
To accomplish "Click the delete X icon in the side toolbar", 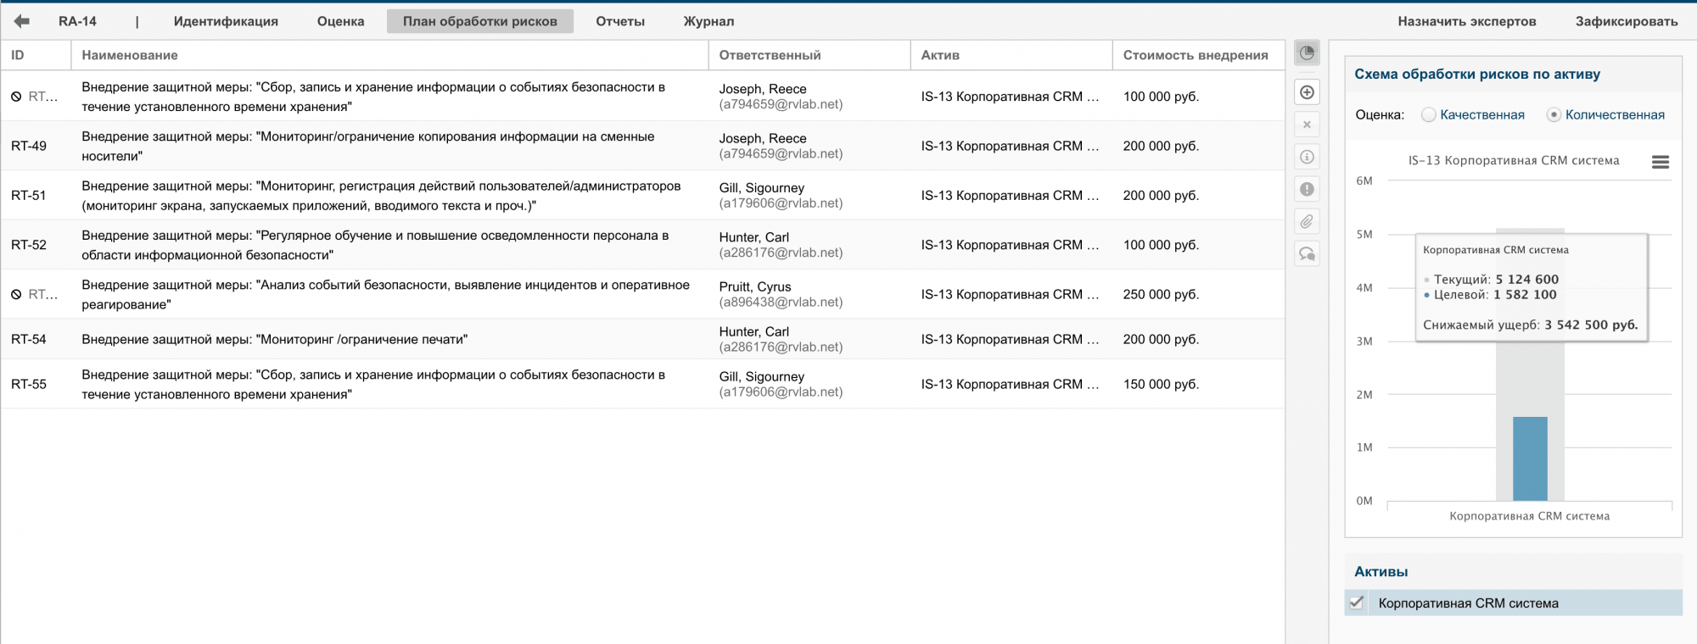I will point(1307,125).
